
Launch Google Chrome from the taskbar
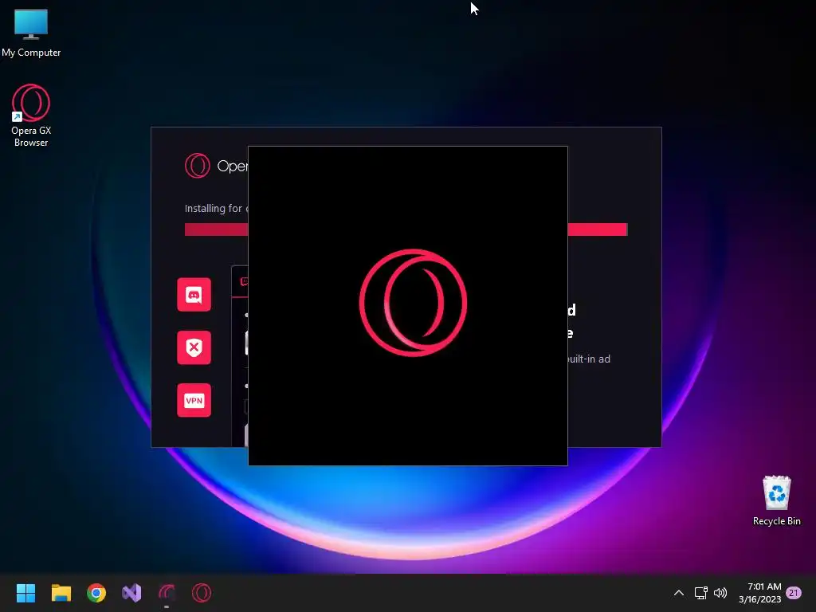96,593
